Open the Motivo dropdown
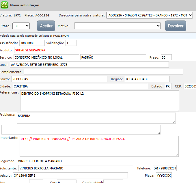 [117, 26]
